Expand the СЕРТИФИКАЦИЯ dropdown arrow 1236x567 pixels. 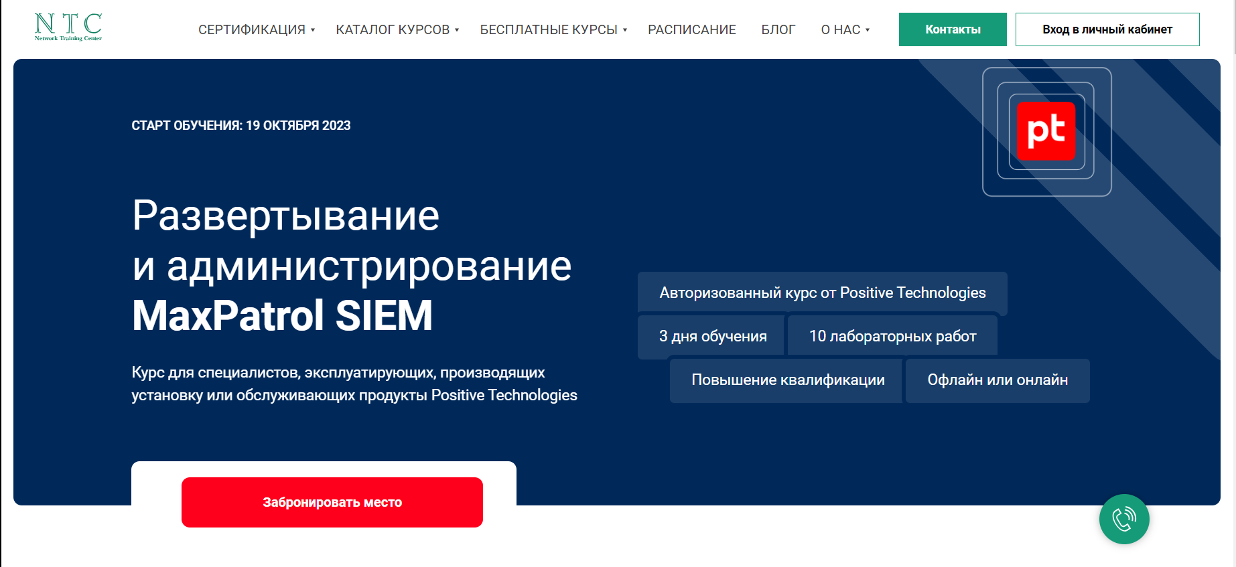313,30
